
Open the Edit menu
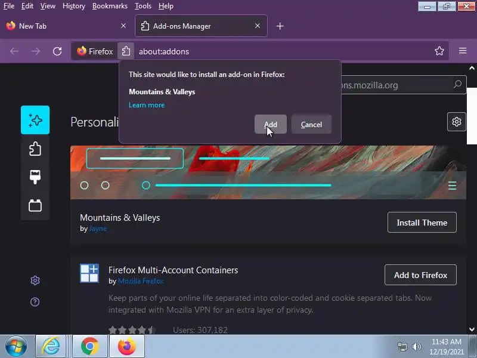(27, 6)
